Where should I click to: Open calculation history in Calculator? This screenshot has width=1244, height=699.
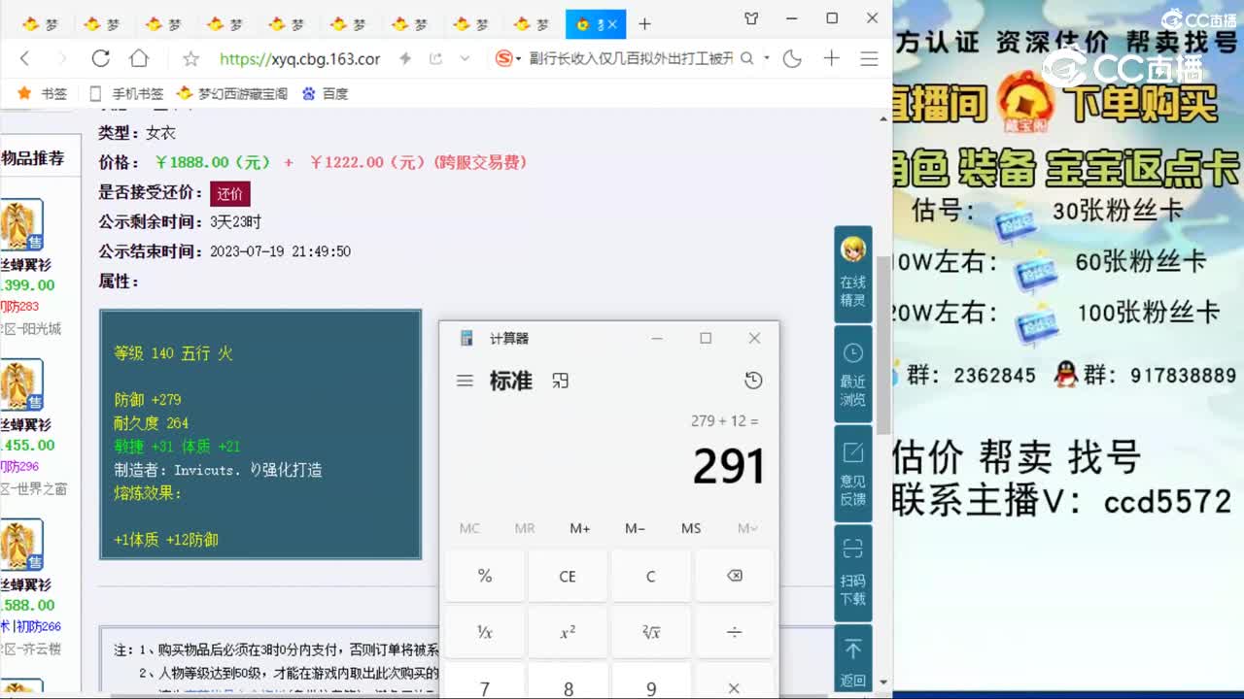click(753, 381)
